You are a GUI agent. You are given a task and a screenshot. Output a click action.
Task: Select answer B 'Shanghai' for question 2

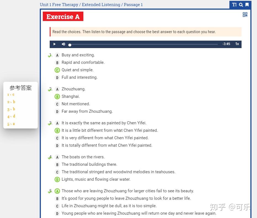pos(57,96)
